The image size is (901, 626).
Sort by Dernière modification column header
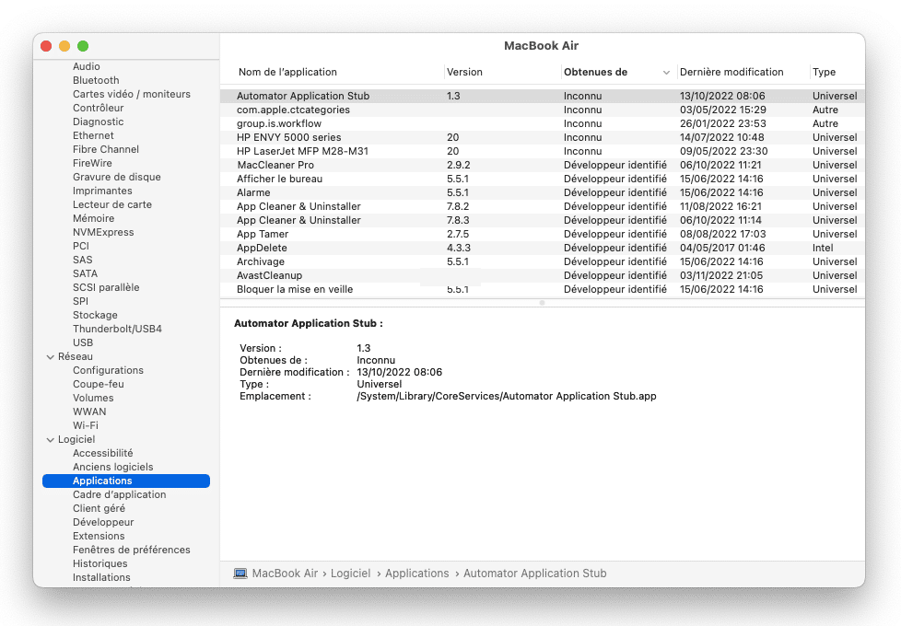pyautogui.click(x=731, y=72)
